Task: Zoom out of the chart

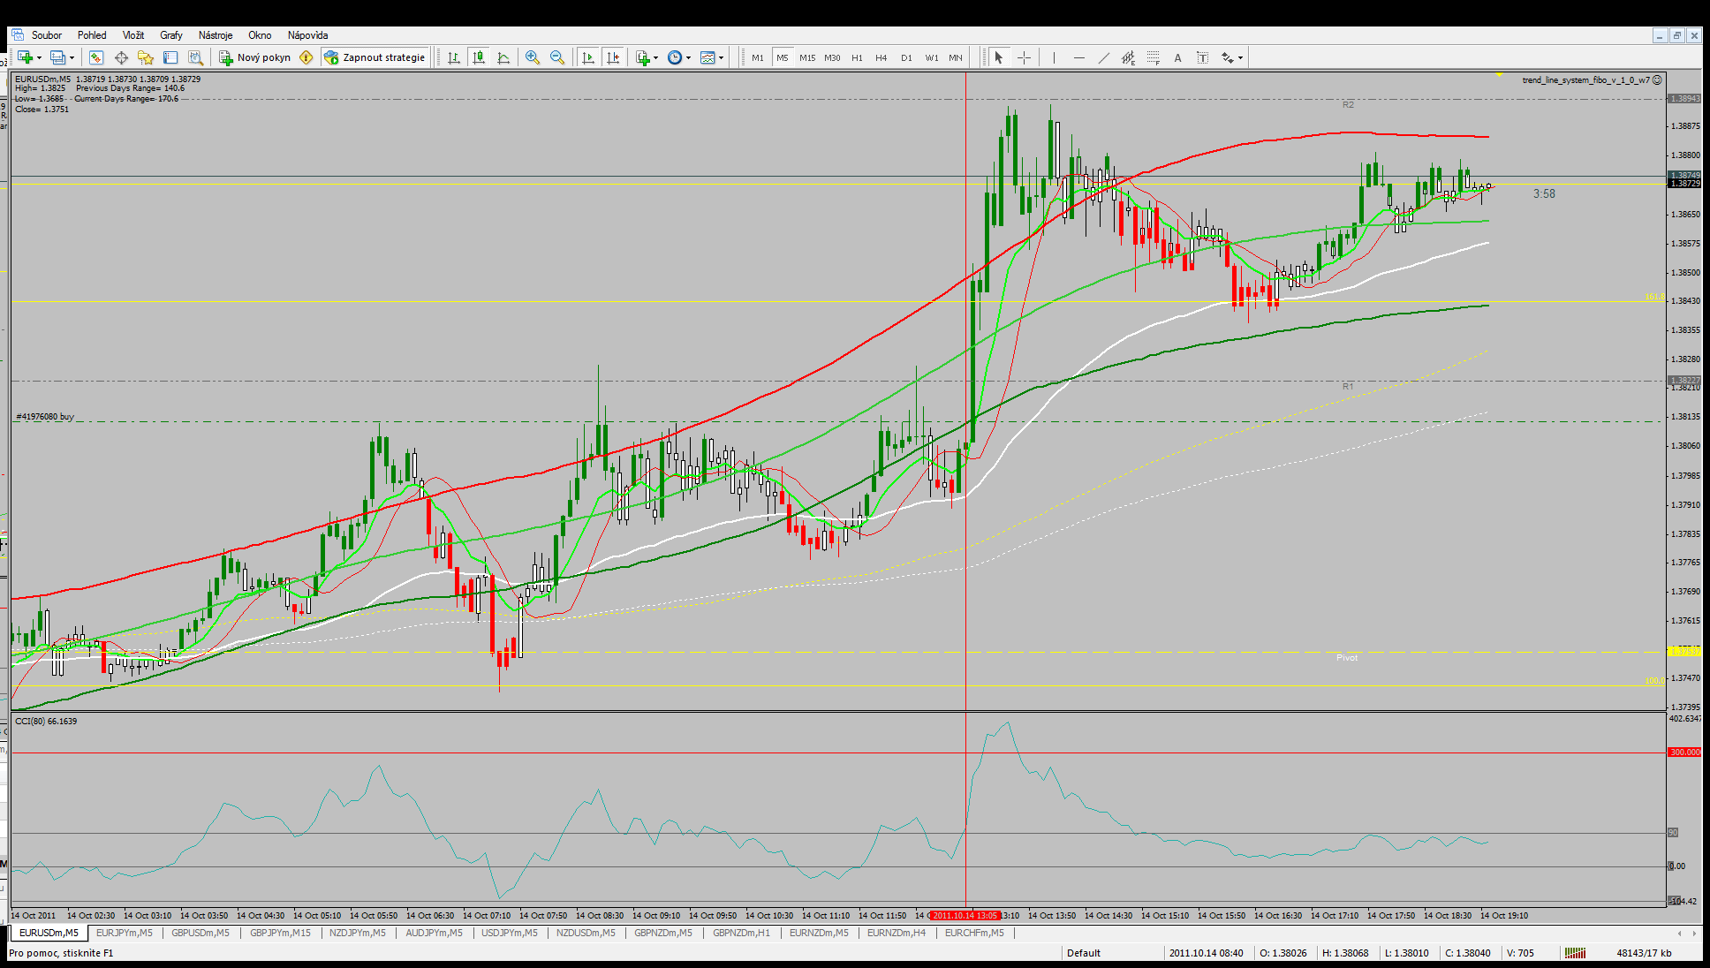Action: 557,57
